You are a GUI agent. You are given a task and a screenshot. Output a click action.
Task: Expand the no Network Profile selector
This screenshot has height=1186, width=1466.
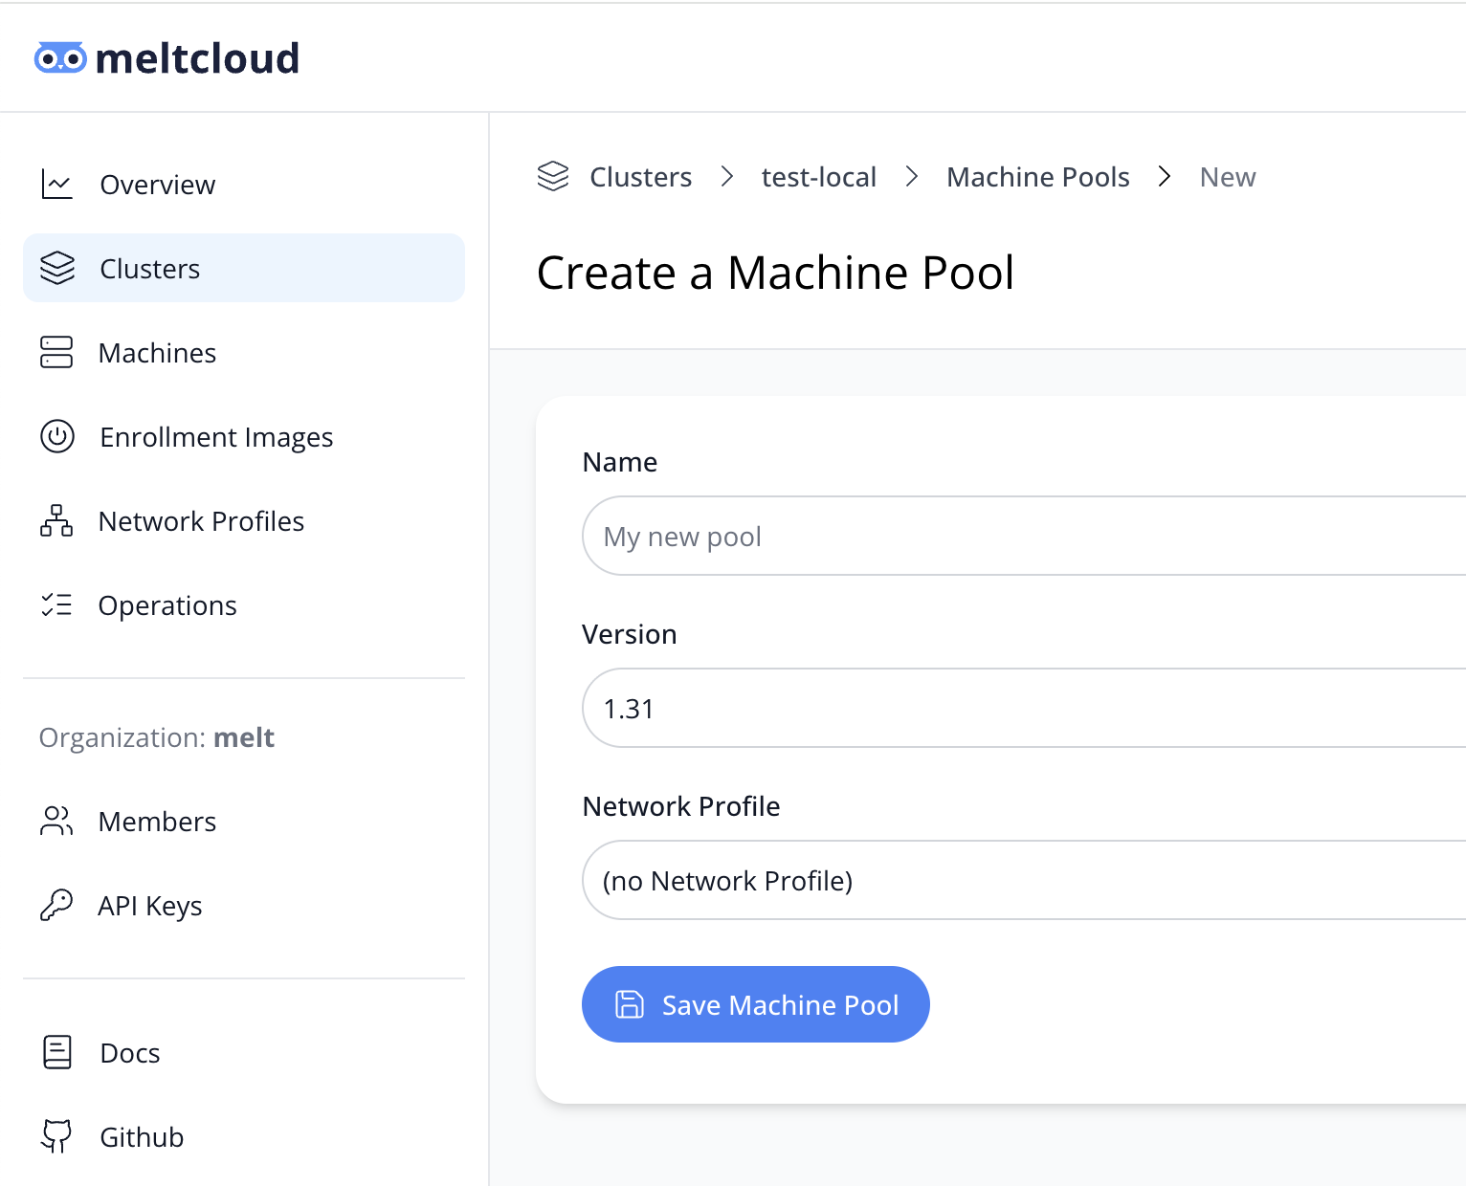pyautogui.click(x=1024, y=880)
